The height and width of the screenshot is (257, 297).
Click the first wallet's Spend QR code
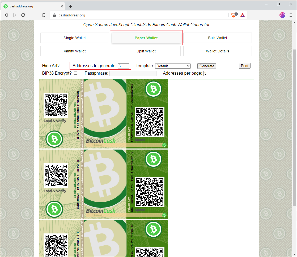tap(150, 122)
